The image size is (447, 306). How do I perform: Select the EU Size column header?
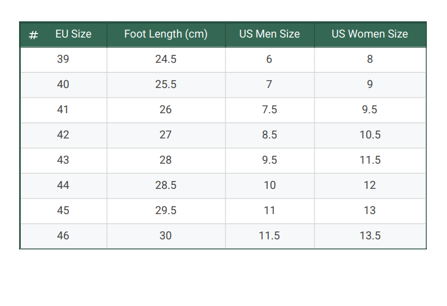coord(73,34)
